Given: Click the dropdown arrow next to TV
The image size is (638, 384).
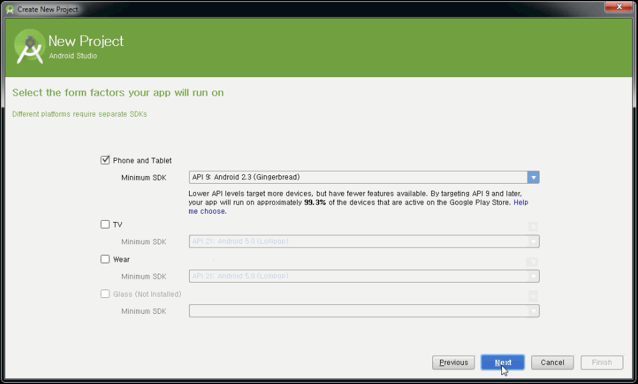Looking at the screenshot, I should tap(534, 225).
